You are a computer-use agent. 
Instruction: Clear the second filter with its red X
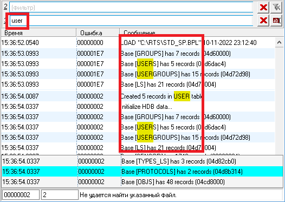pos(263,8)
